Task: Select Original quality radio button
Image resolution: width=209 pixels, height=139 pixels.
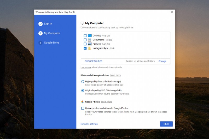Action: pos(83,90)
